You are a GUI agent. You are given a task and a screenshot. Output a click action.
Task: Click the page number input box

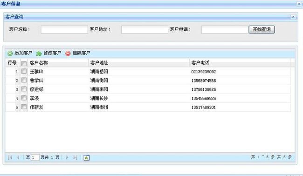pos(35,157)
